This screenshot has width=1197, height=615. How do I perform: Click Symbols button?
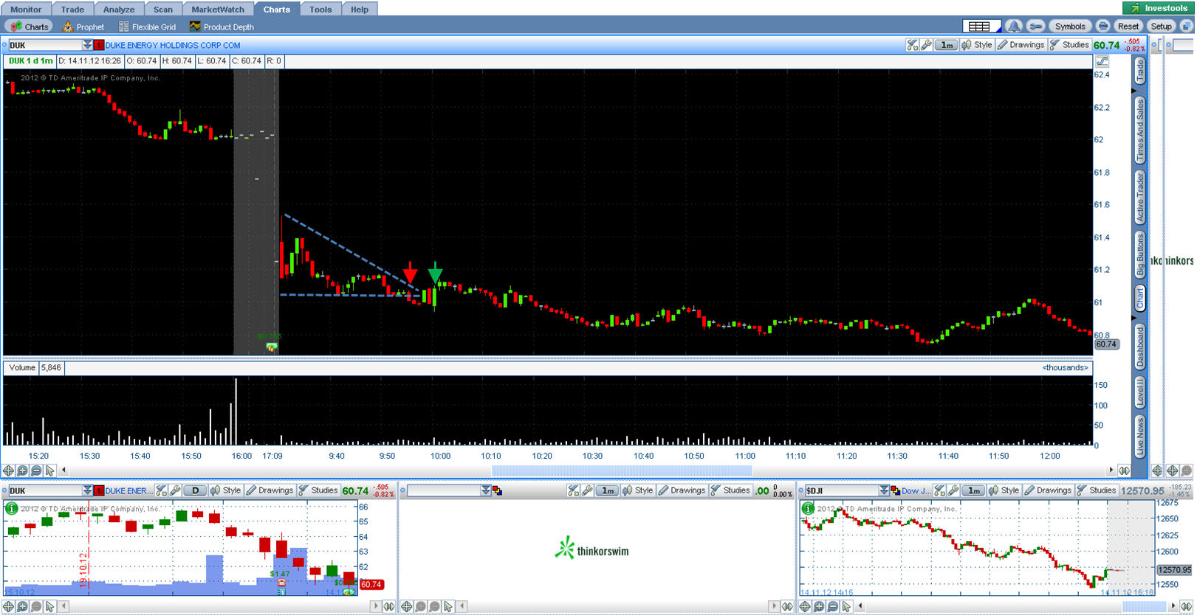(x=1070, y=27)
